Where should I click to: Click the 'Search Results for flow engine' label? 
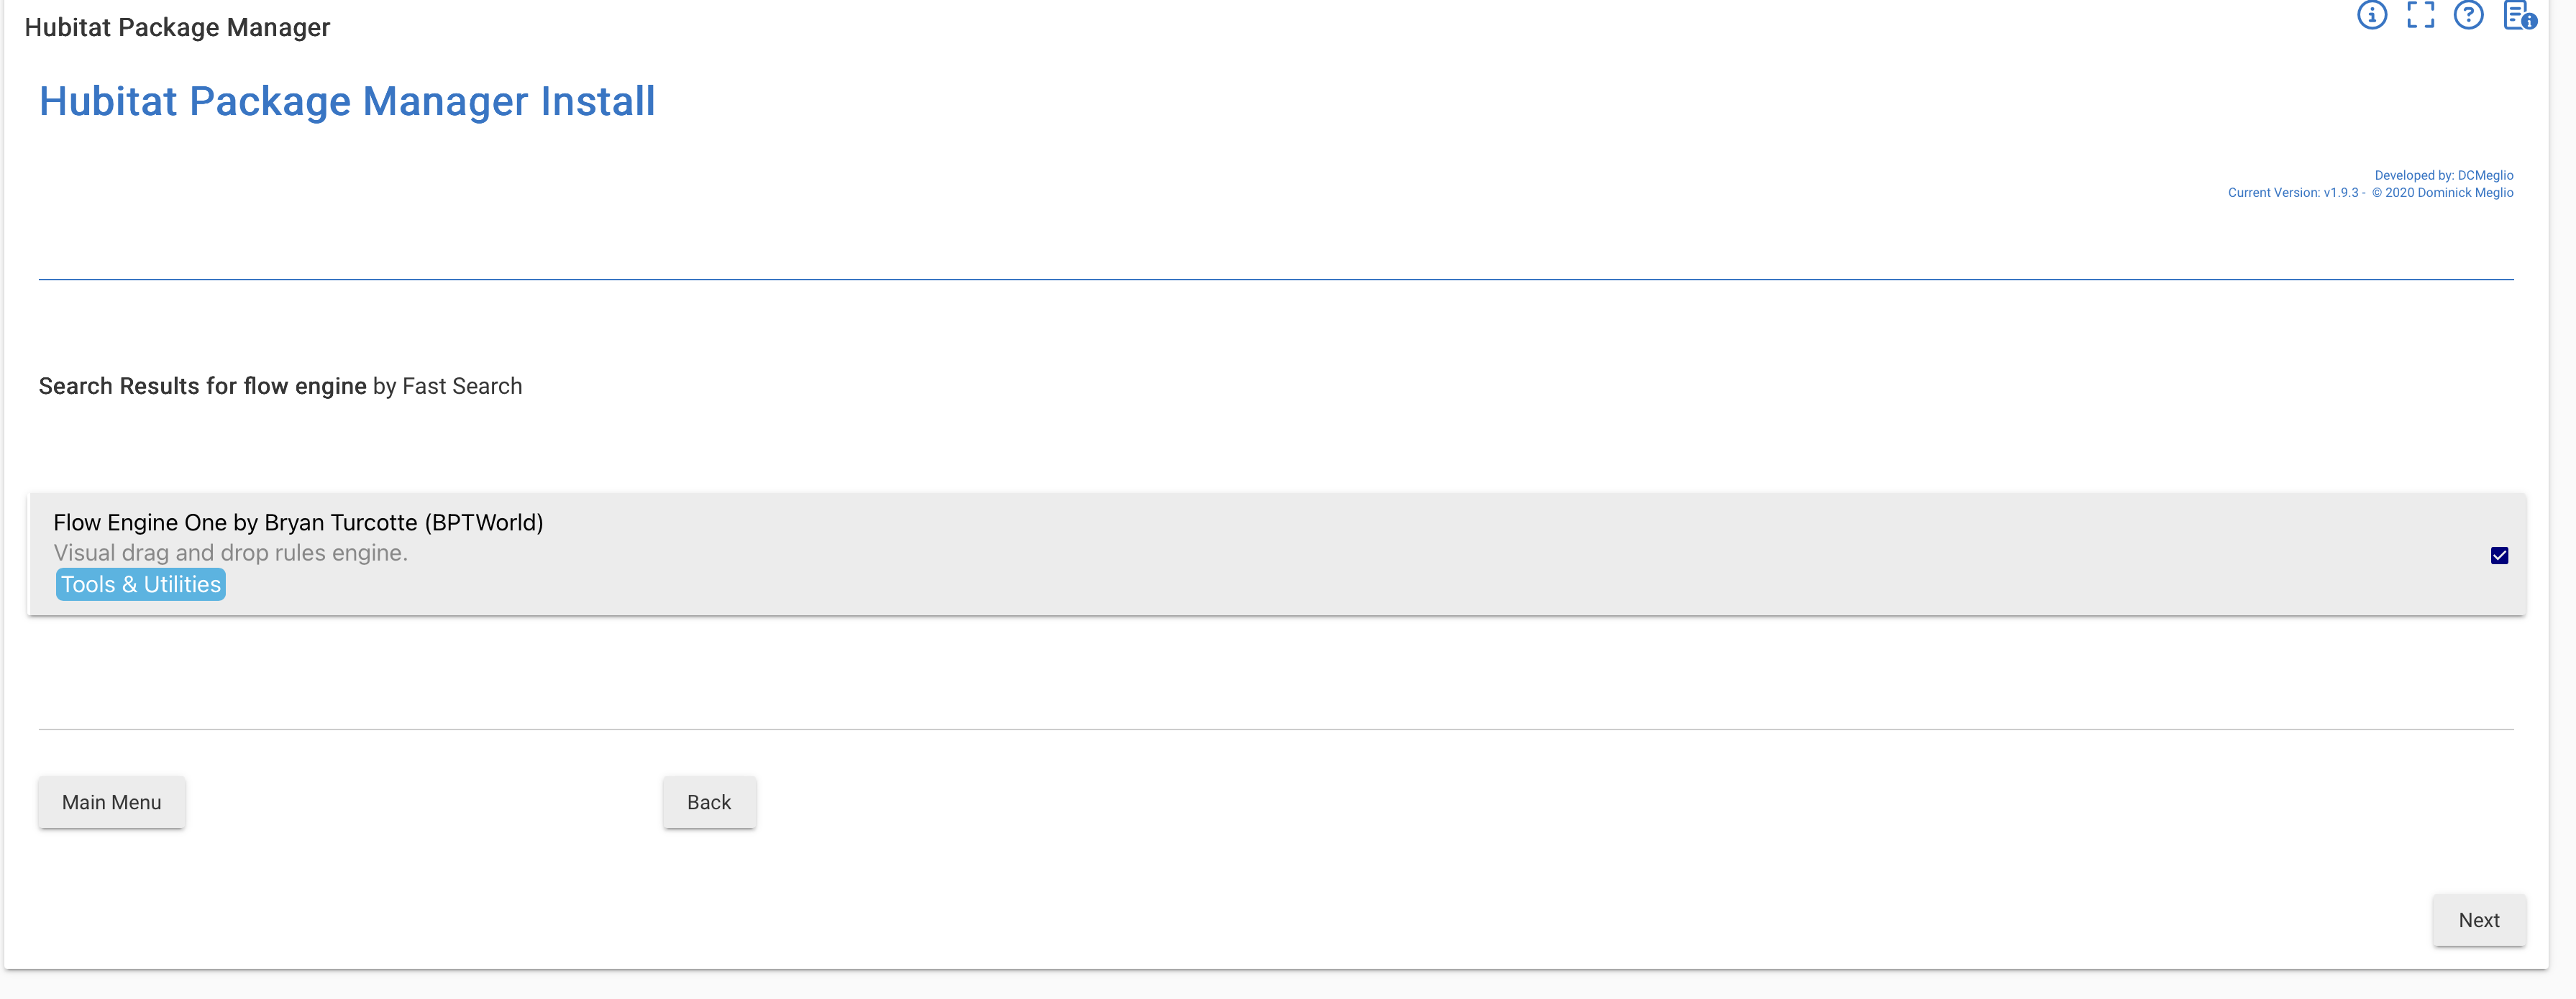[x=202, y=386]
